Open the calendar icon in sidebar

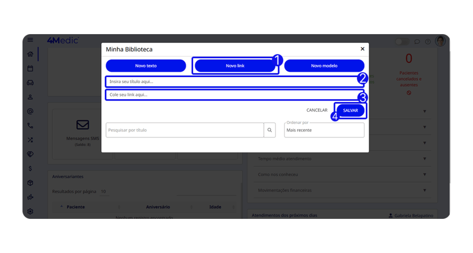click(30, 68)
